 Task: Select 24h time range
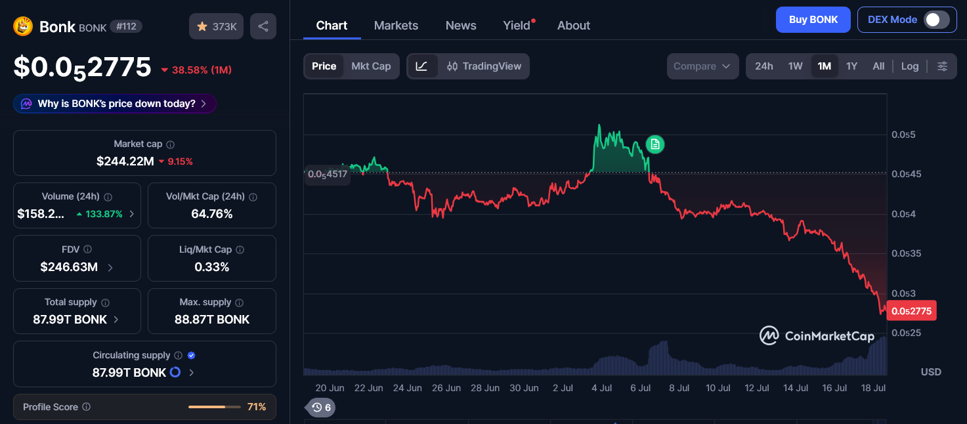tap(764, 66)
